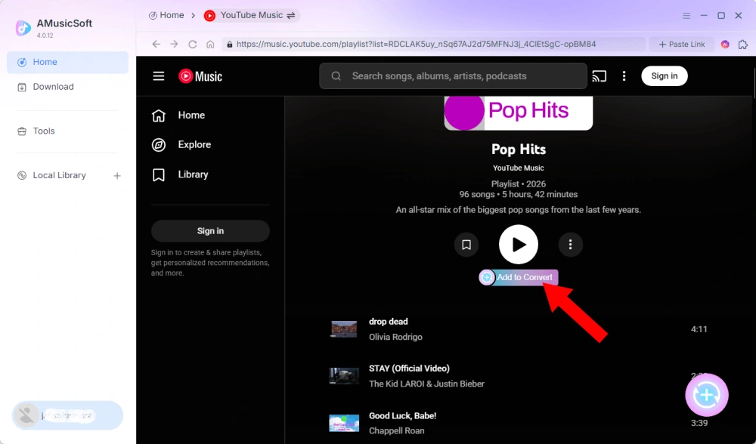Click the swap service arrows icon
Viewport: 756px width, 444px height.
click(x=291, y=15)
